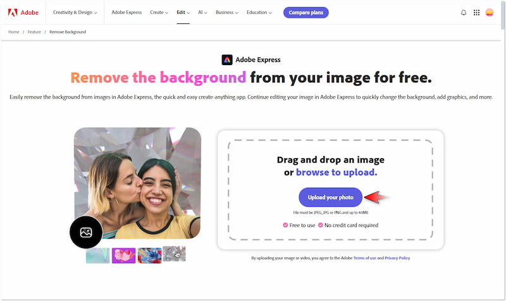Select the blue floral background thumbnail
The width and height of the screenshot is (506, 301).
pos(149,255)
